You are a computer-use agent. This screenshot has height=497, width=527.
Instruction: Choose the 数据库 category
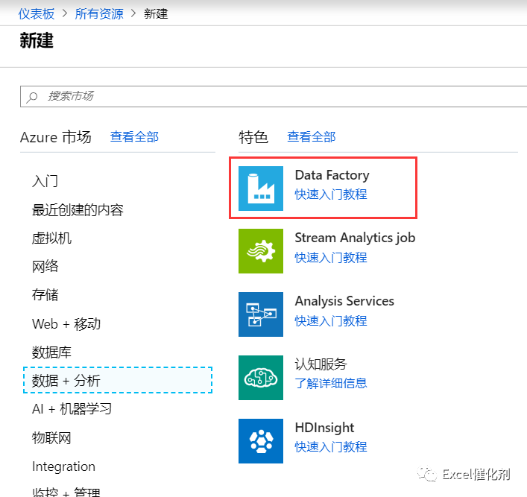point(51,352)
